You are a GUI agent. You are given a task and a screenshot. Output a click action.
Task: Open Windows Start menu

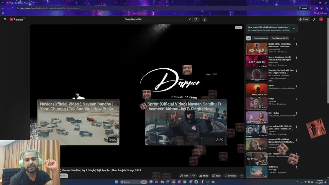point(116,182)
